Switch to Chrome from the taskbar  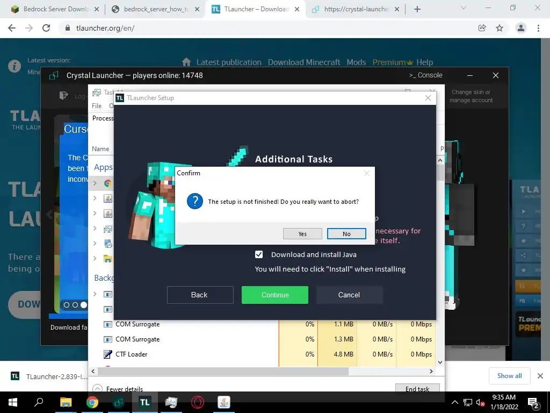(92, 402)
